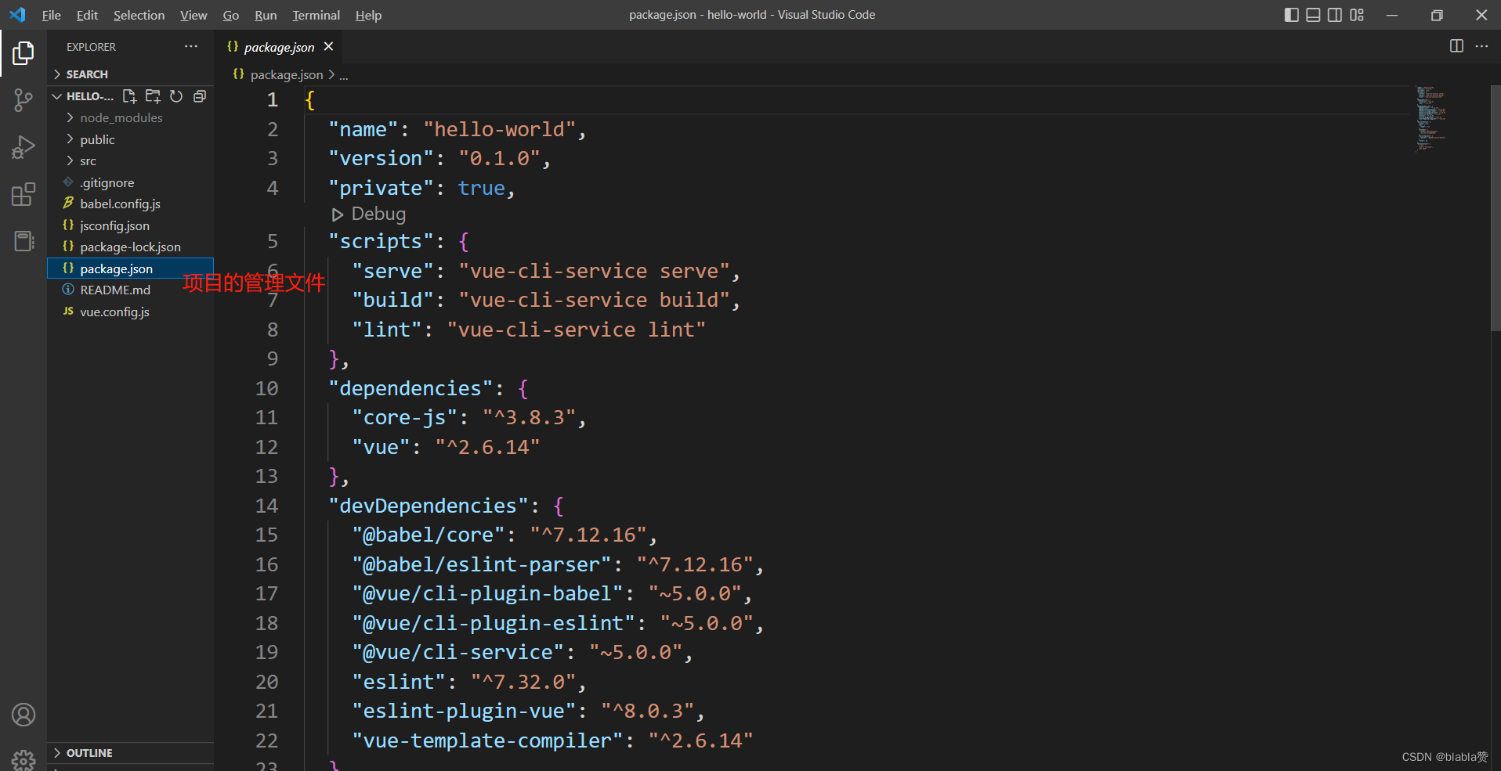The width and height of the screenshot is (1501, 771).
Task: Collapse all folders in Explorer
Action: (200, 96)
